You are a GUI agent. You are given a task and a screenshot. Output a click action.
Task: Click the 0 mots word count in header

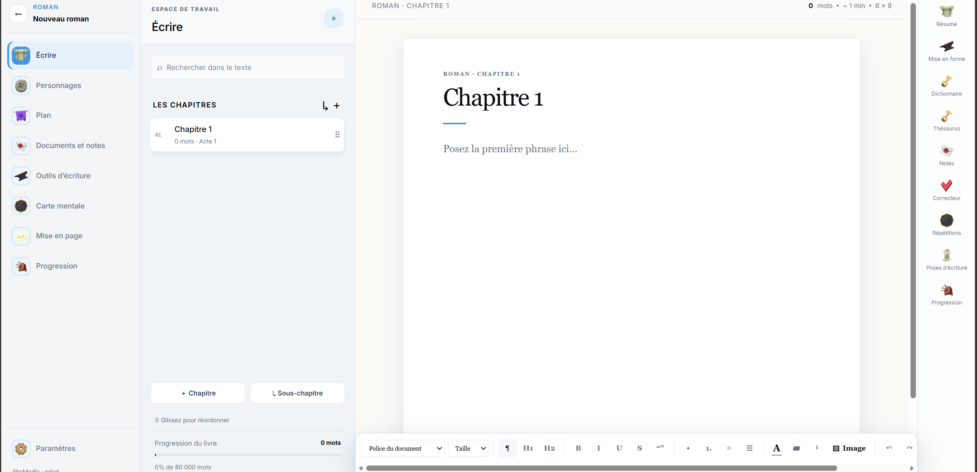(x=820, y=6)
